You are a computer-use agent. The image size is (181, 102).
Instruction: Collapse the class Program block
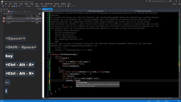(x=51, y=58)
